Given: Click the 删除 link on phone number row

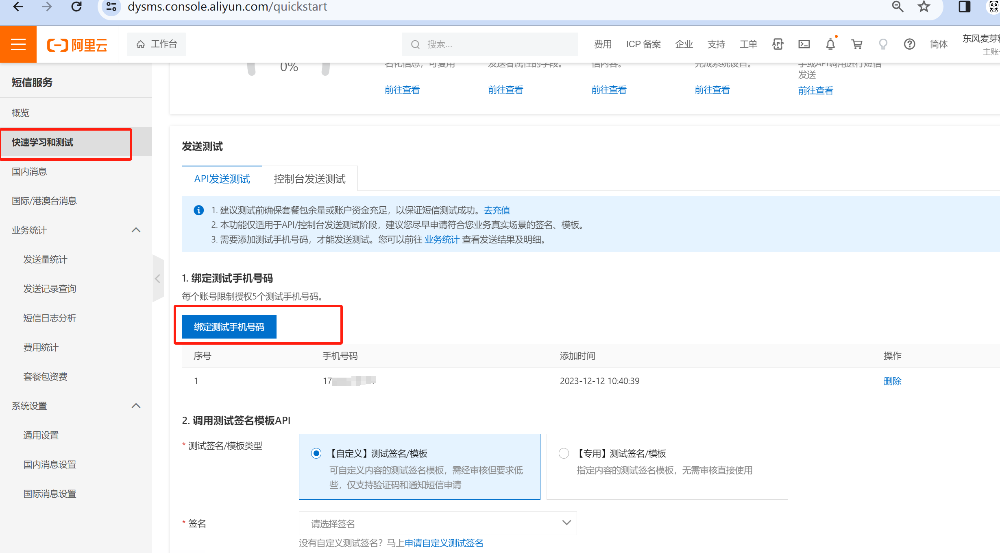Looking at the screenshot, I should (x=892, y=381).
